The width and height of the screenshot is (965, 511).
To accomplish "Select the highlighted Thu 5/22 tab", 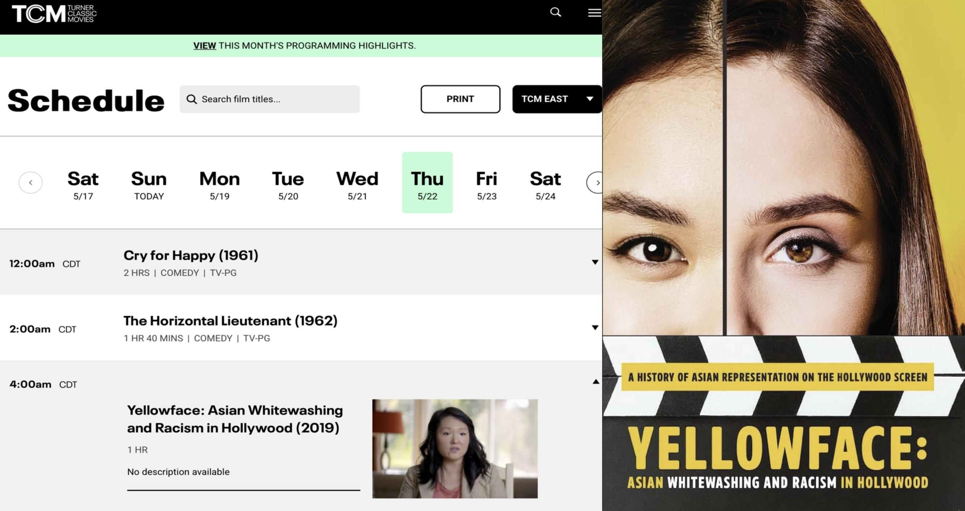I will (x=427, y=183).
